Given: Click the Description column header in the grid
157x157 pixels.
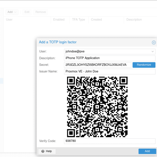Looking at the screenshot, I should click(140, 20).
